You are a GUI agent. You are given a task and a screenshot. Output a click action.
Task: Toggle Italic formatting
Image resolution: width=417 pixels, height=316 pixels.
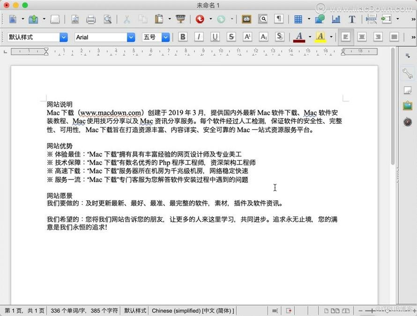click(x=199, y=37)
